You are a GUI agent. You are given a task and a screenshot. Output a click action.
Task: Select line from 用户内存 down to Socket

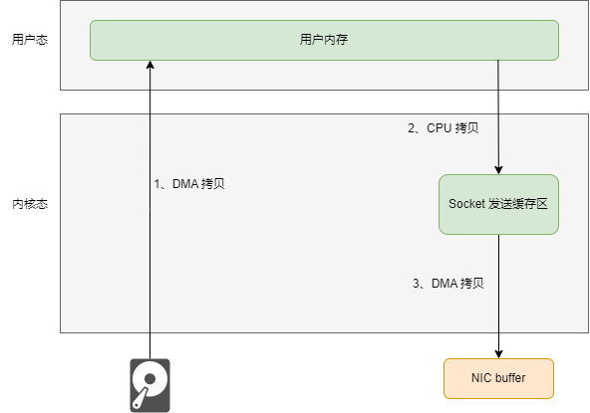(x=498, y=112)
